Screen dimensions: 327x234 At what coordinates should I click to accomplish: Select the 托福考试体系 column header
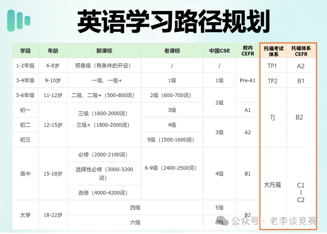click(274, 51)
